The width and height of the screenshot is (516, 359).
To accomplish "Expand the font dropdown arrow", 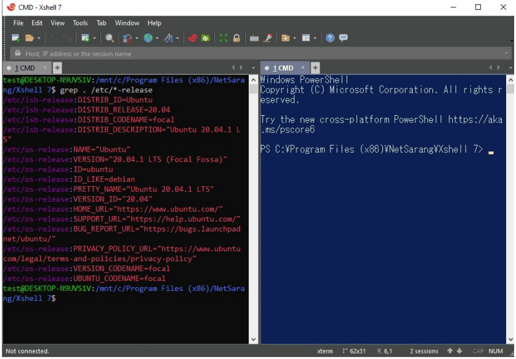I will [x=178, y=38].
